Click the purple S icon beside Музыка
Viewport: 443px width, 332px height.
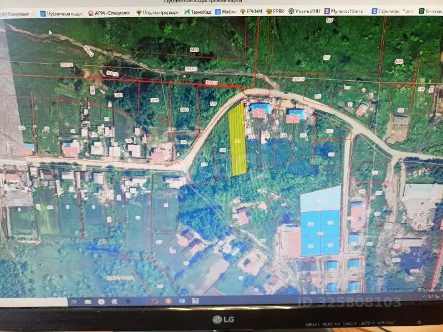click(x=327, y=11)
